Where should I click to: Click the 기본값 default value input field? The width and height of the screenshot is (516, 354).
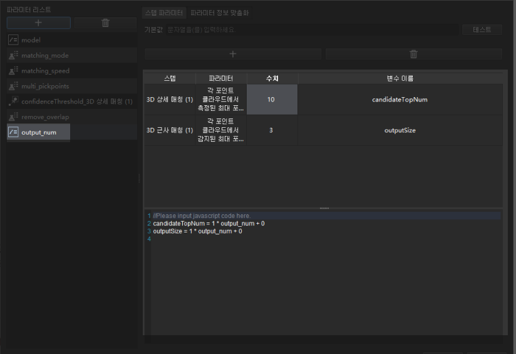[312, 29]
